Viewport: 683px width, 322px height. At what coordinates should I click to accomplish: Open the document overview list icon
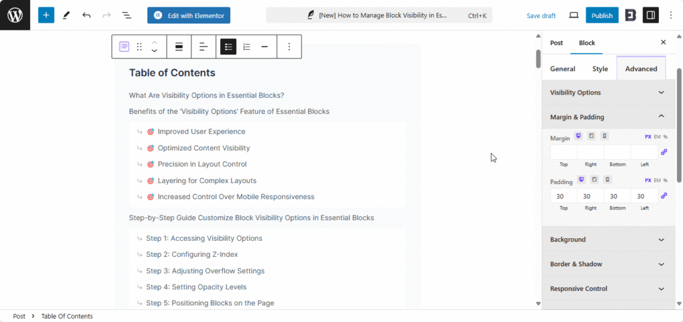[127, 15]
